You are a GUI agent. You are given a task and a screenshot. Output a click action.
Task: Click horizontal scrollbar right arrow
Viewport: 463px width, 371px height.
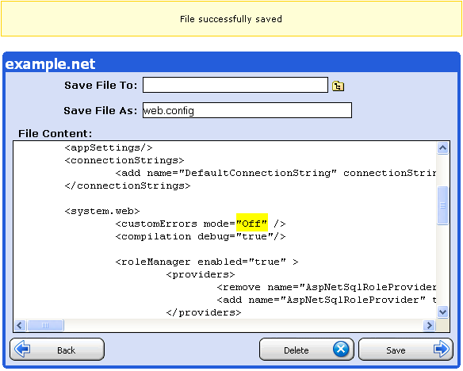[429, 326]
